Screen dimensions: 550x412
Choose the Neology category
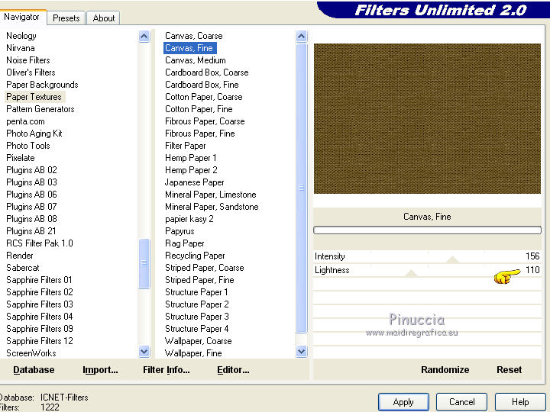pos(21,36)
